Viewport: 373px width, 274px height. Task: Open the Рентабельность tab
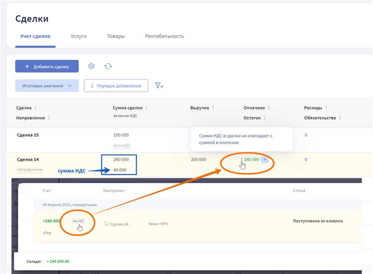164,36
